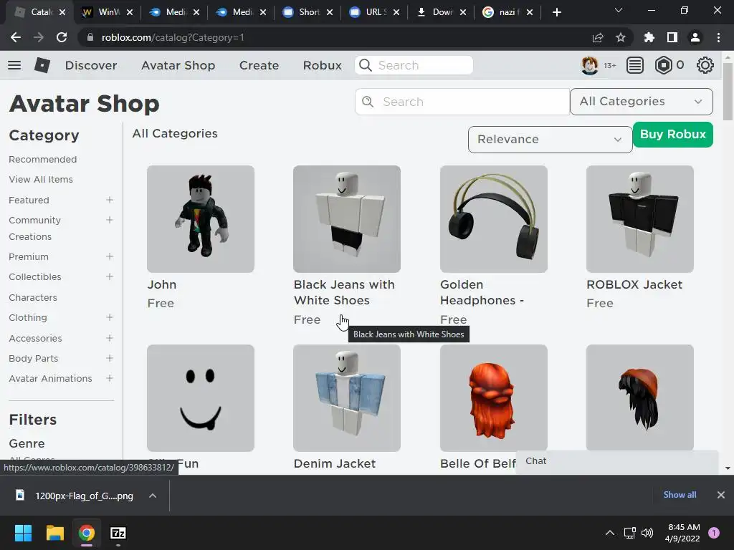Open File Explorer from the taskbar

click(54, 533)
